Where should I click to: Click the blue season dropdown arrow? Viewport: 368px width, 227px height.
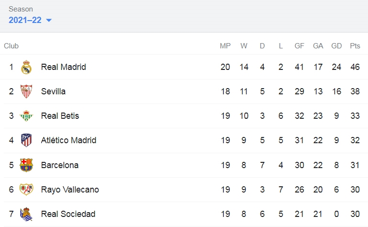click(49, 20)
